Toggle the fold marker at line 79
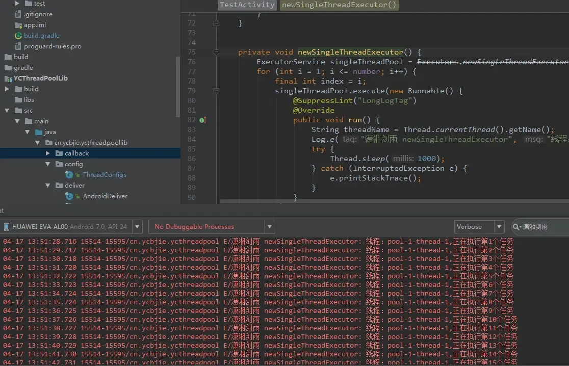569x366 pixels. [x=216, y=91]
